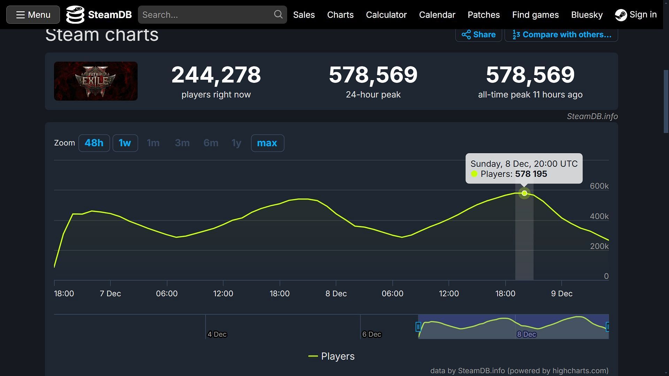Select the 6m zoom tab
Screen dimensions: 669x376
coord(211,143)
